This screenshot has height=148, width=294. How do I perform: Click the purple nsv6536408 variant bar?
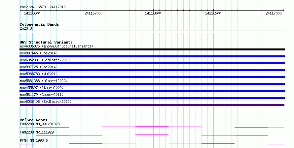tap(152, 105)
